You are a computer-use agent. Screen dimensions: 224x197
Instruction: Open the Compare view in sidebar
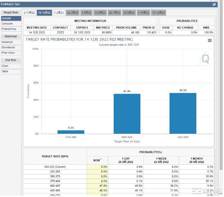[7, 24]
